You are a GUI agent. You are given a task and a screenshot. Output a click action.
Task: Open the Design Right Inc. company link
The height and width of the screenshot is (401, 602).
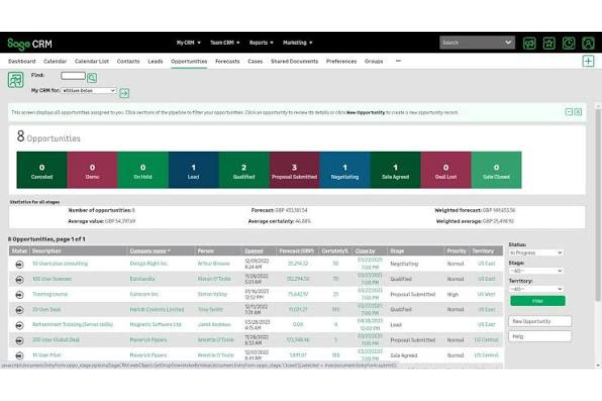coord(148,264)
